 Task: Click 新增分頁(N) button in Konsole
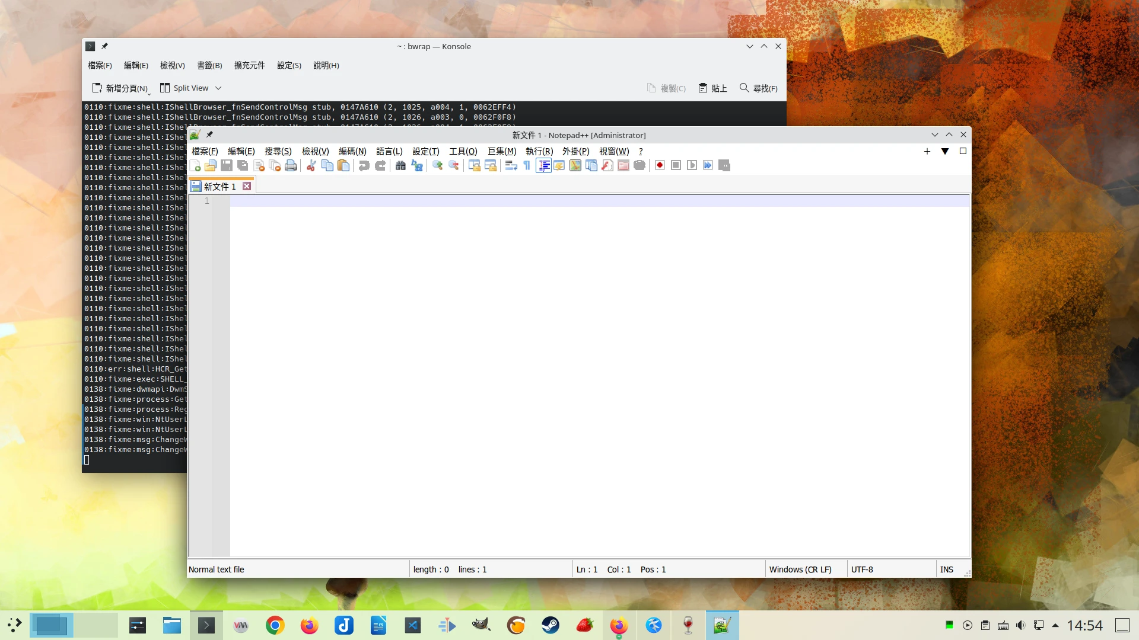coord(120,88)
